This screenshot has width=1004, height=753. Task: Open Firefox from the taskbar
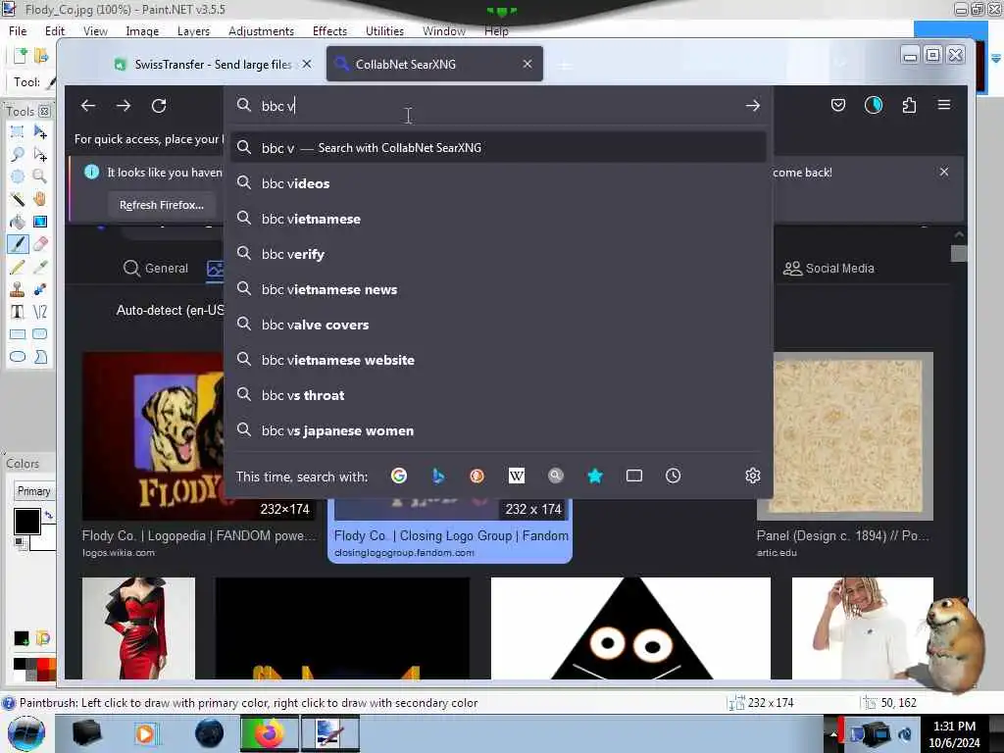click(x=270, y=733)
